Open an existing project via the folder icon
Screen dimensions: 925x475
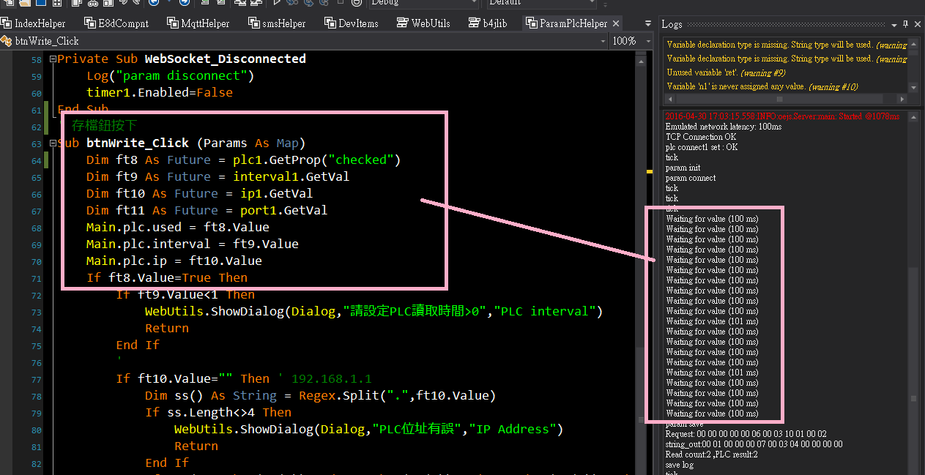25,4
